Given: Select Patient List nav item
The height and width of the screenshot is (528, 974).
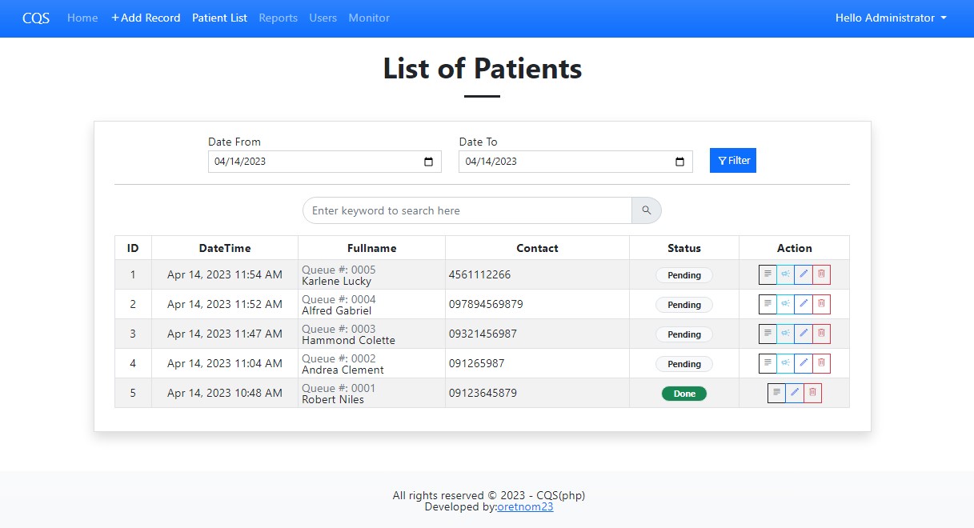Looking at the screenshot, I should [x=219, y=18].
